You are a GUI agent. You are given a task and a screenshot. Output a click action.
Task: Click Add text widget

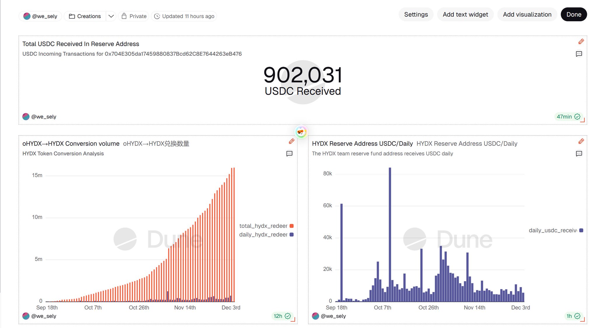click(465, 15)
